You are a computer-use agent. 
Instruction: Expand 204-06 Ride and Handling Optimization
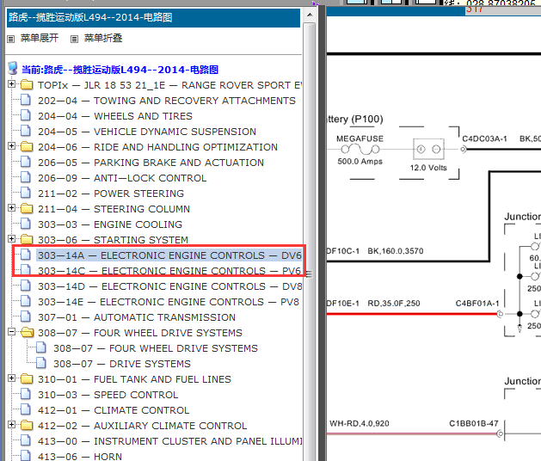11,146
